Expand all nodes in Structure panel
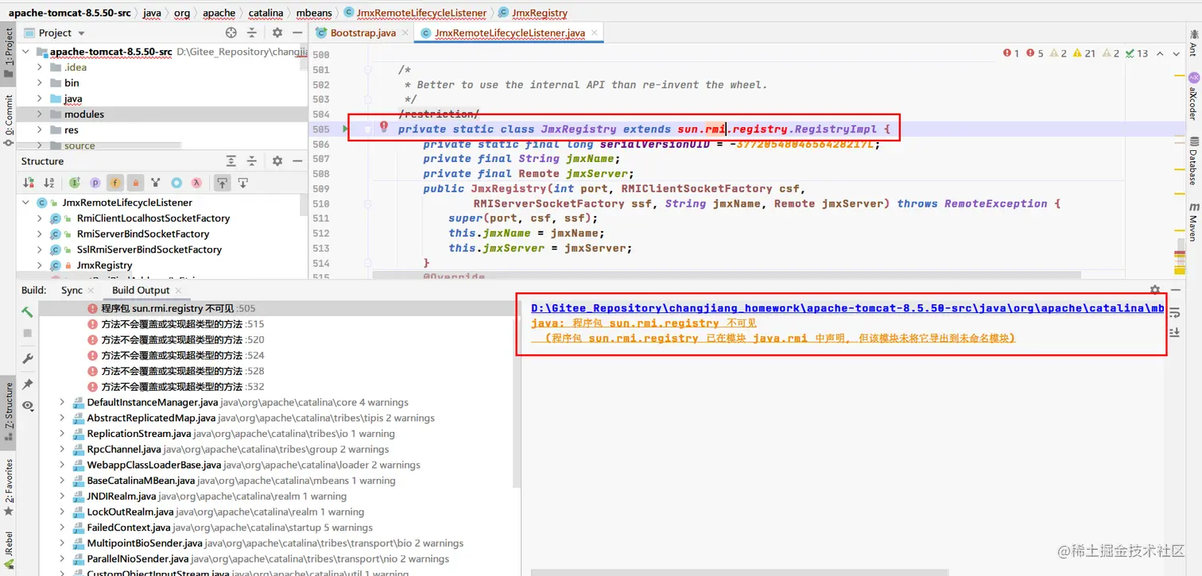Screen dimensions: 1202x576 click(x=231, y=160)
